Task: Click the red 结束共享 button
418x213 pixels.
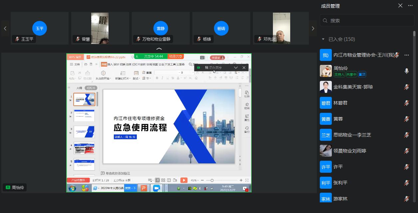Action: tap(175, 57)
